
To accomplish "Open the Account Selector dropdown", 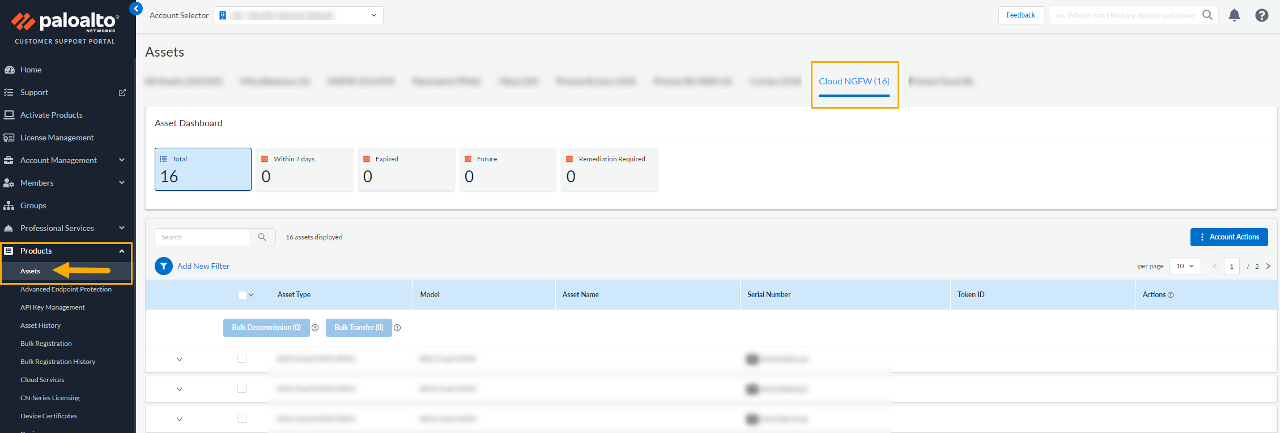I will 299,15.
